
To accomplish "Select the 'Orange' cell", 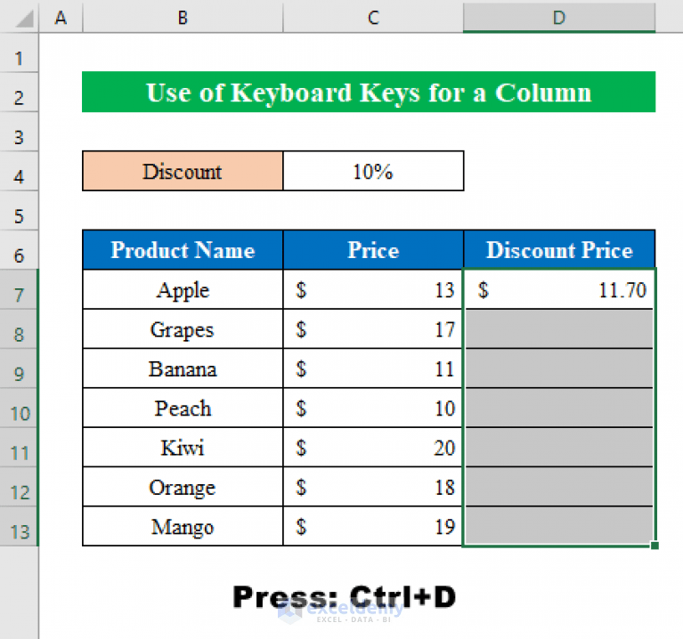I will tap(183, 487).
